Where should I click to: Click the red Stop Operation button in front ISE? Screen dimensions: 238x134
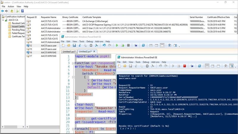184,66
